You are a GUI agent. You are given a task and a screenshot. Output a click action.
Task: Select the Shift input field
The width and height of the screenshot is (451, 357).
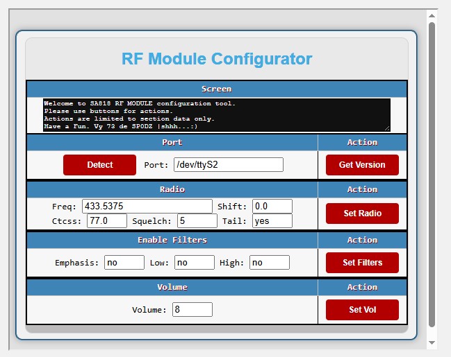(272, 207)
